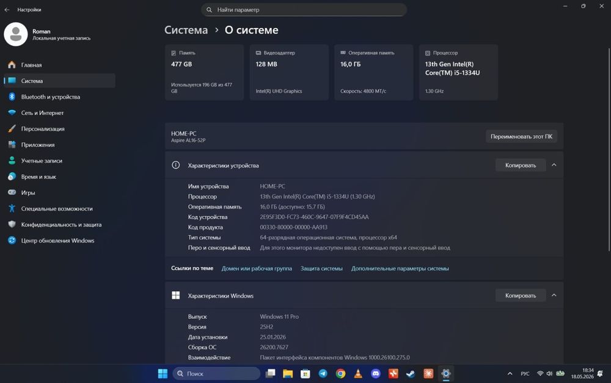The image size is (611, 383).
Task: Click the Settings gear icon on taskbar
Action: coord(446,374)
